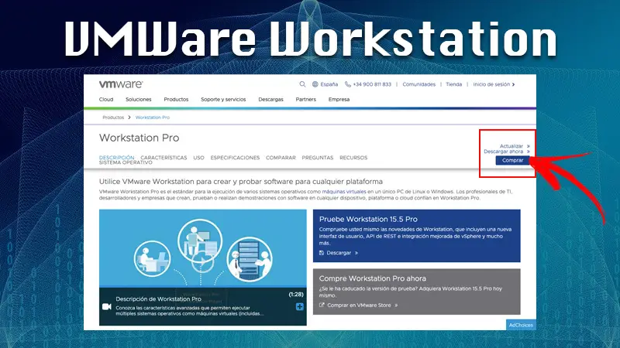Expand the blue plus icon on video panel
The width and height of the screenshot is (620, 348).
[x=300, y=306]
